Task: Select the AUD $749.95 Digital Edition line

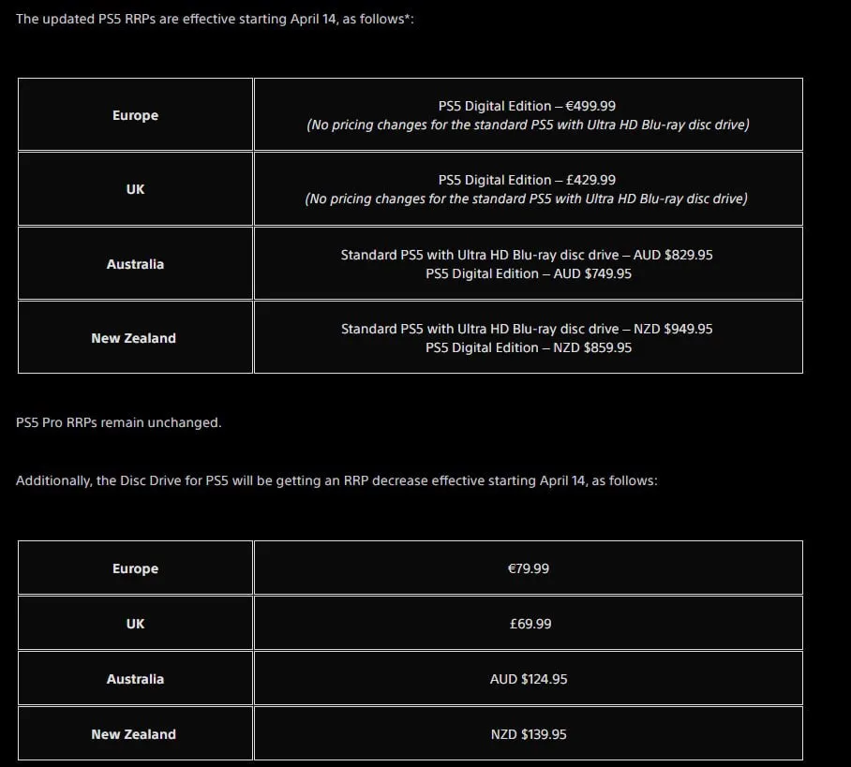Action: point(529,273)
